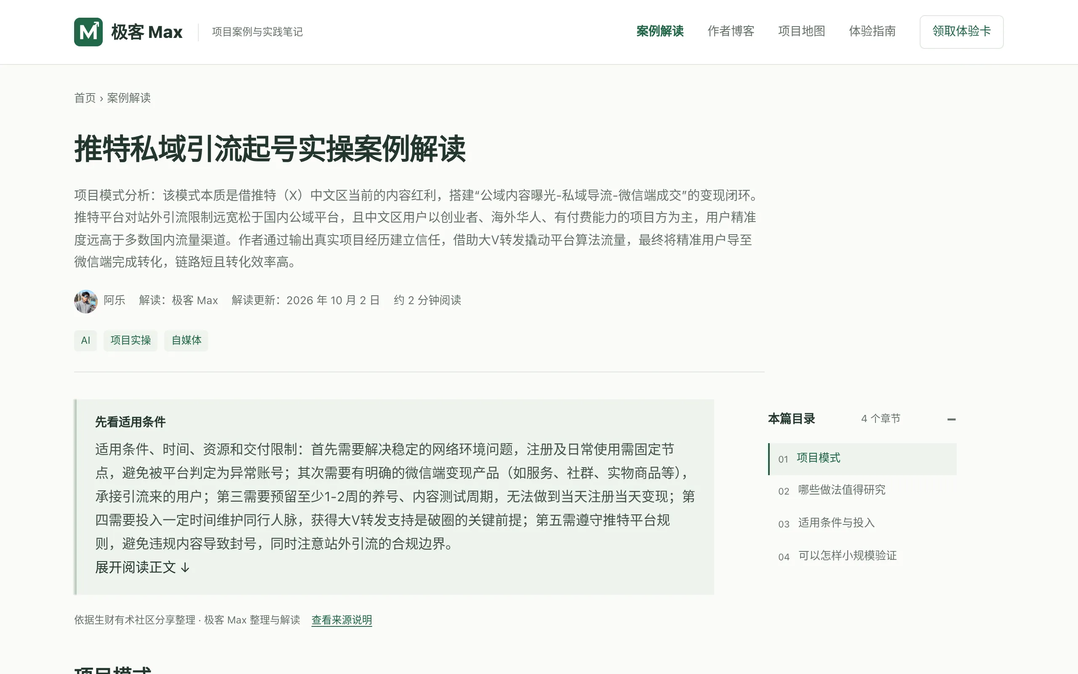
Task: Go to 首页 in the breadcrumb
Action: point(85,98)
